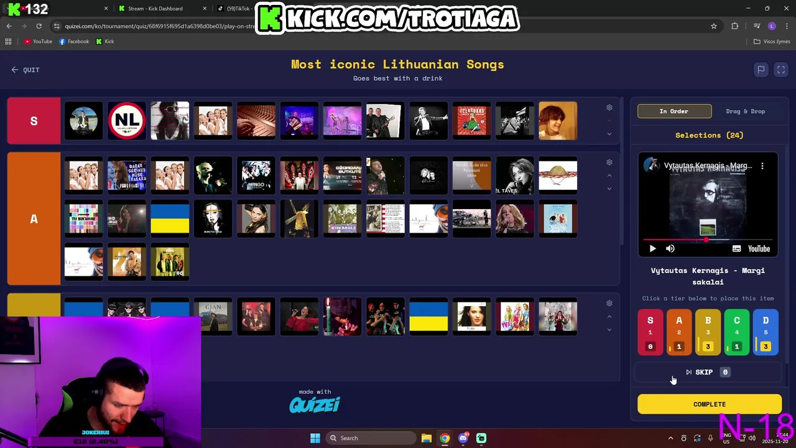View site information icon in address bar
The height and width of the screenshot is (448, 796).
pos(57,26)
